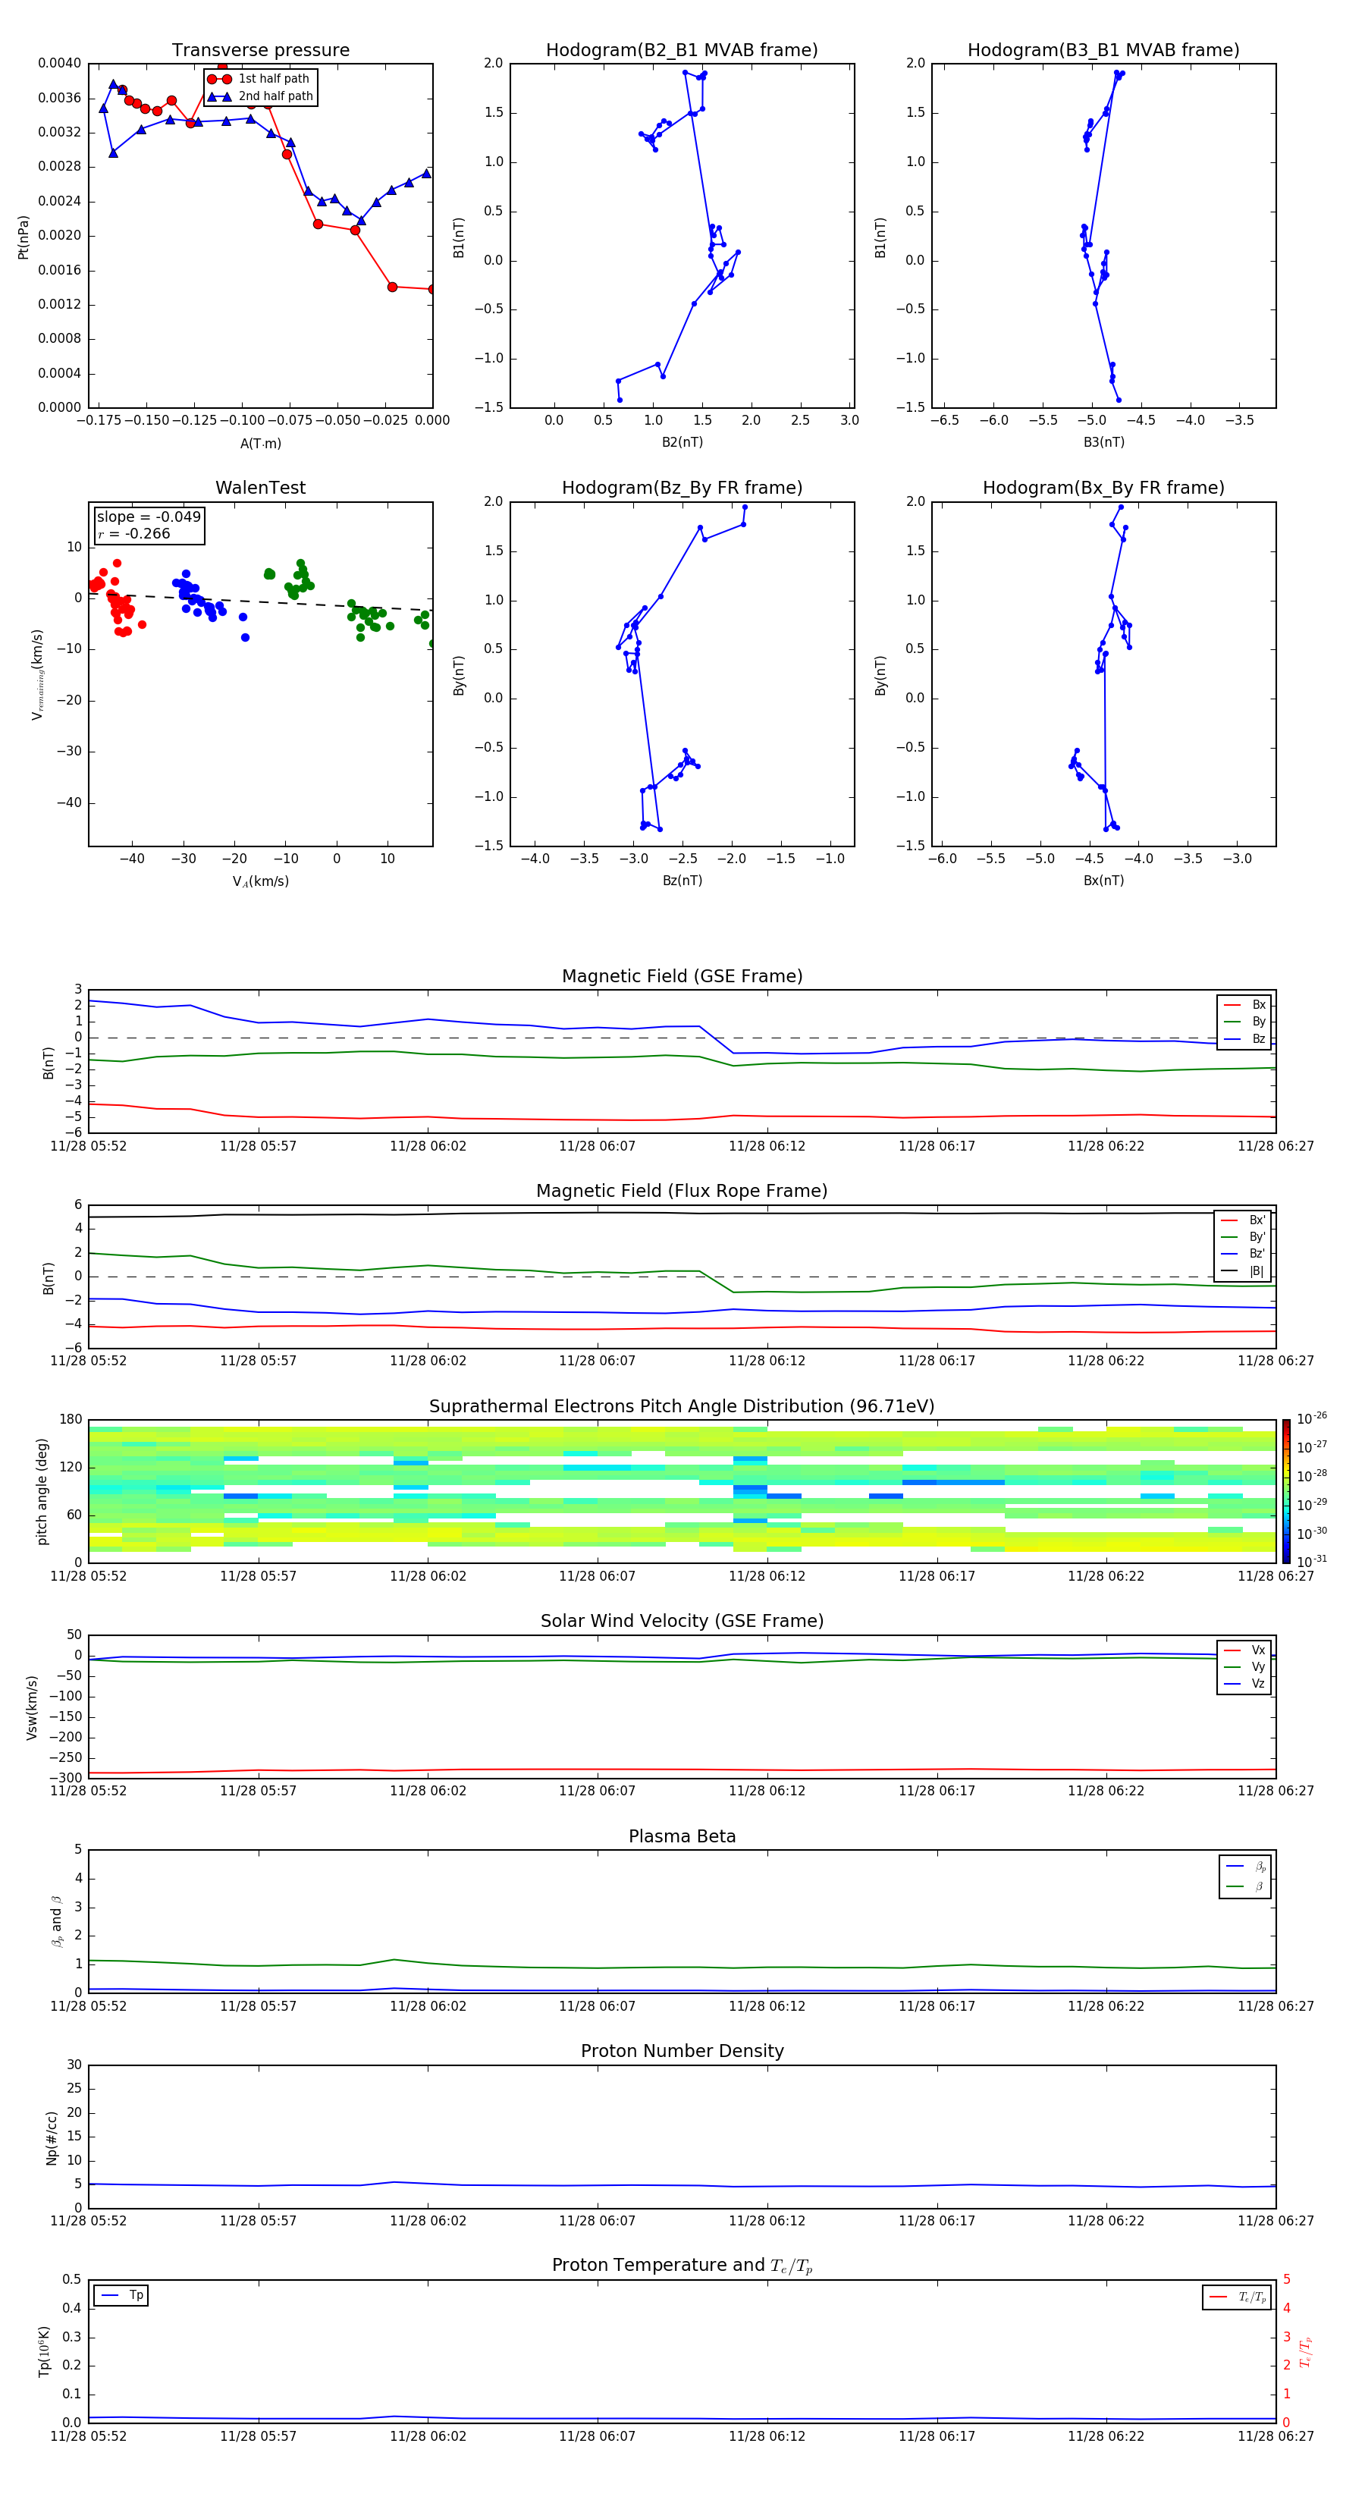Click the "Magnetic Field (GSE Frame)" title
1365x2503 pixels.
tap(682, 976)
